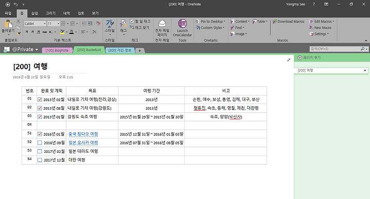This screenshot has height=199, width=370.
Task: Open the Pin to Desktop dropdown
Action: click(210, 22)
